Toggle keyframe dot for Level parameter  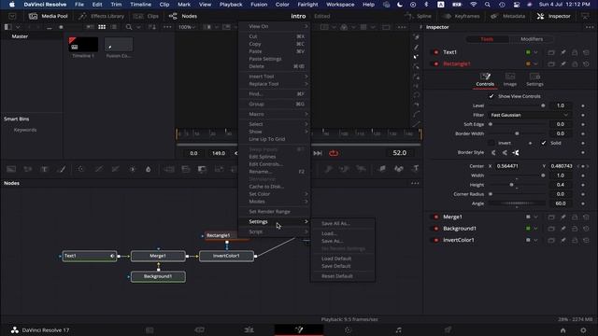click(583, 105)
